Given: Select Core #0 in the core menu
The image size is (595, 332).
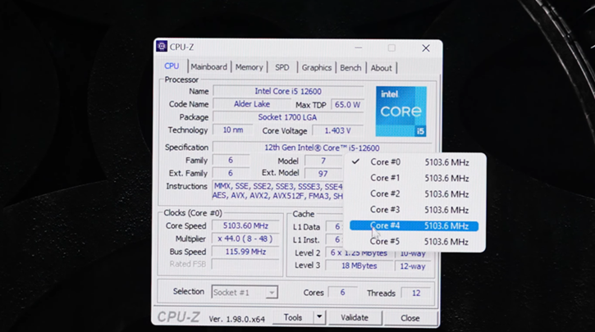Looking at the screenshot, I should click(x=414, y=162).
